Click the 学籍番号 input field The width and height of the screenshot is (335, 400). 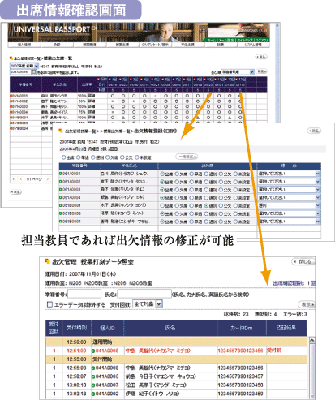[x=84, y=294]
